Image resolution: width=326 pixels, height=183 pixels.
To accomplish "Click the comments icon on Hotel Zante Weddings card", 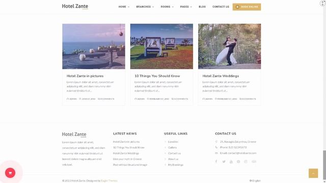I will click(x=240, y=99).
